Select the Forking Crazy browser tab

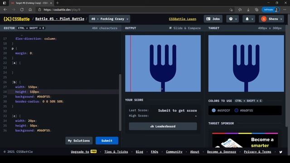coord(31,3)
